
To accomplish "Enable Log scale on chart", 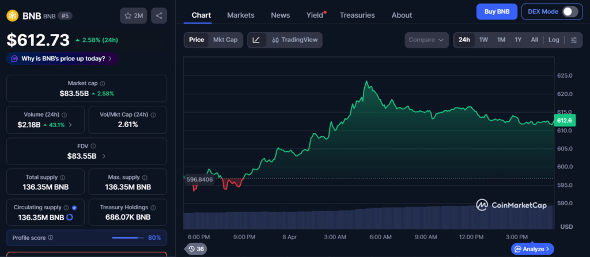I will pos(553,40).
